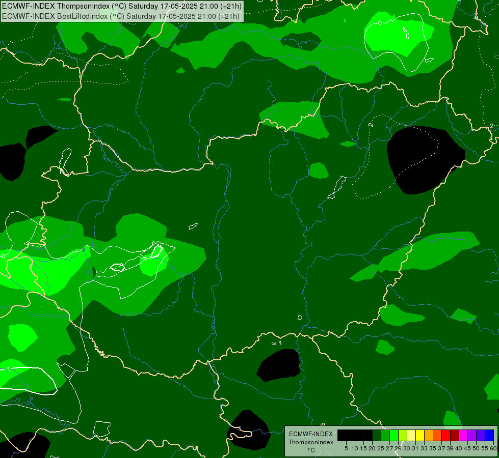Screen dimensions: 499x458
Task: Pick the magenta 40–45 legend swatch
Action: pos(463,435)
